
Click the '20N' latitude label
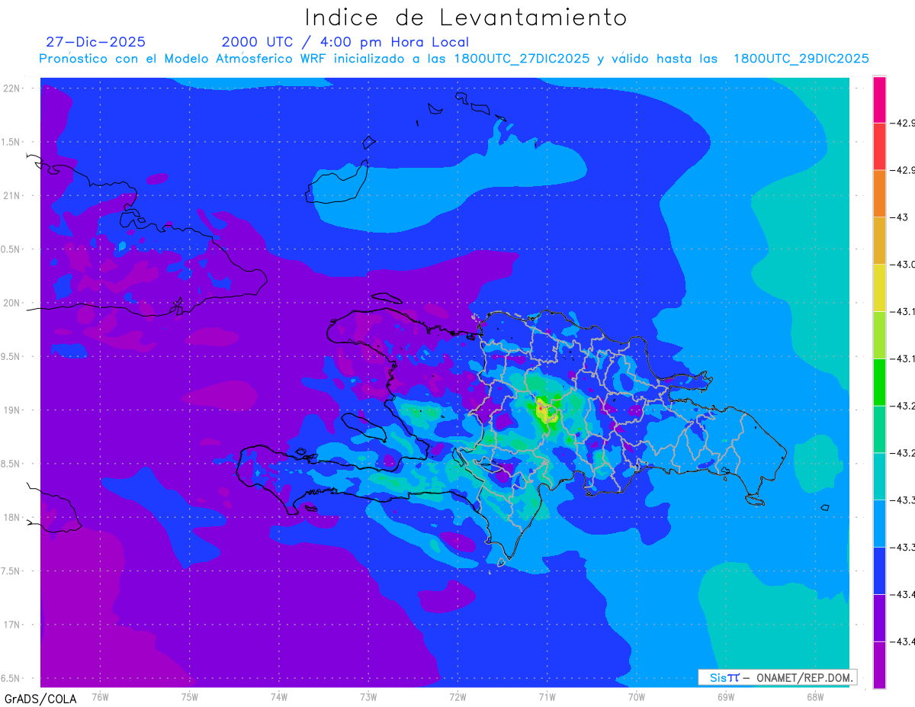(13, 303)
